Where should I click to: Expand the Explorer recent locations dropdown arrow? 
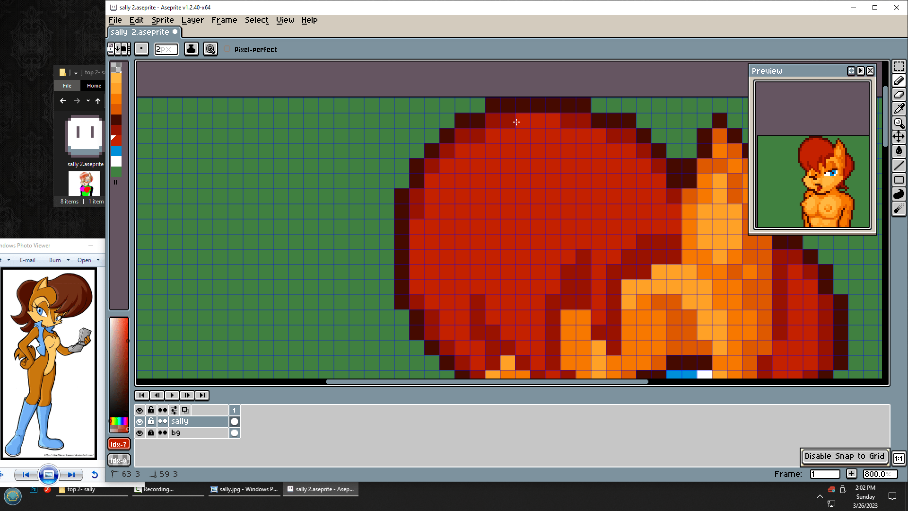point(88,101)
